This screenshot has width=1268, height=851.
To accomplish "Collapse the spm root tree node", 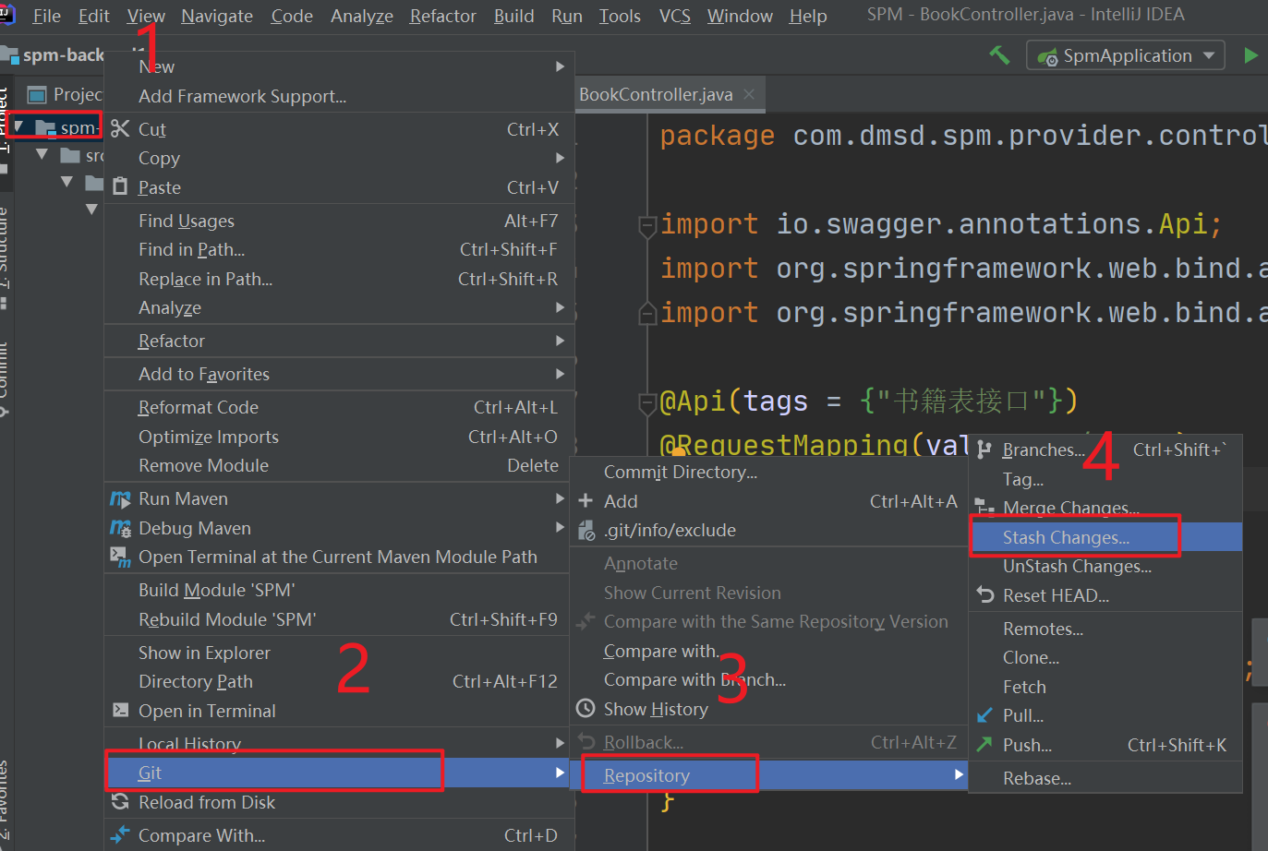I will [18, 126].
